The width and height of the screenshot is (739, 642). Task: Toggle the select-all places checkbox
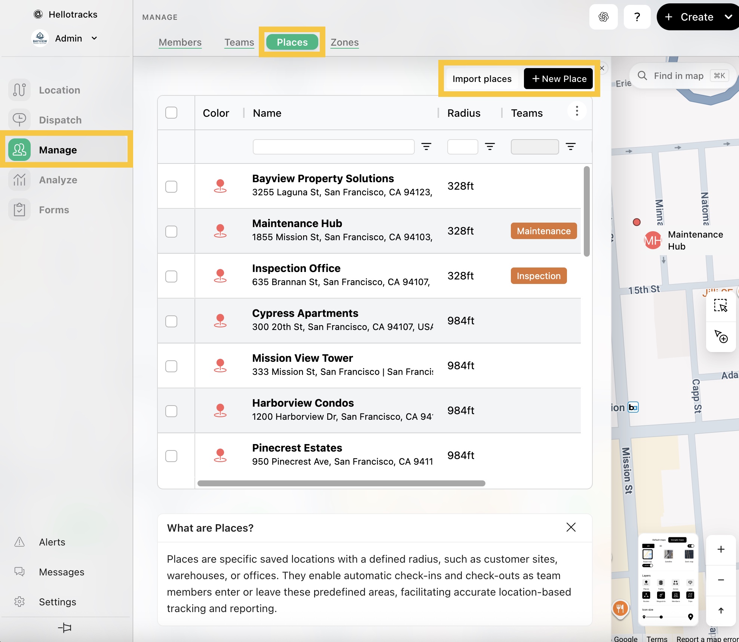click(x=171, y=113)
